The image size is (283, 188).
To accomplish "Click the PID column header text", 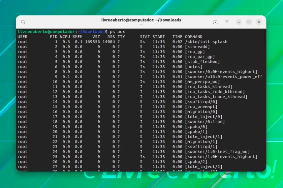I will [x=54, y=37].
